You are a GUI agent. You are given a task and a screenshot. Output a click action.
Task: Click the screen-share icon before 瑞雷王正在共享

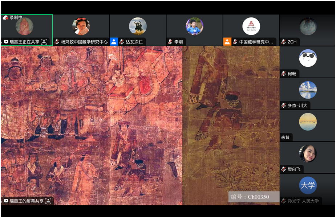6,42
